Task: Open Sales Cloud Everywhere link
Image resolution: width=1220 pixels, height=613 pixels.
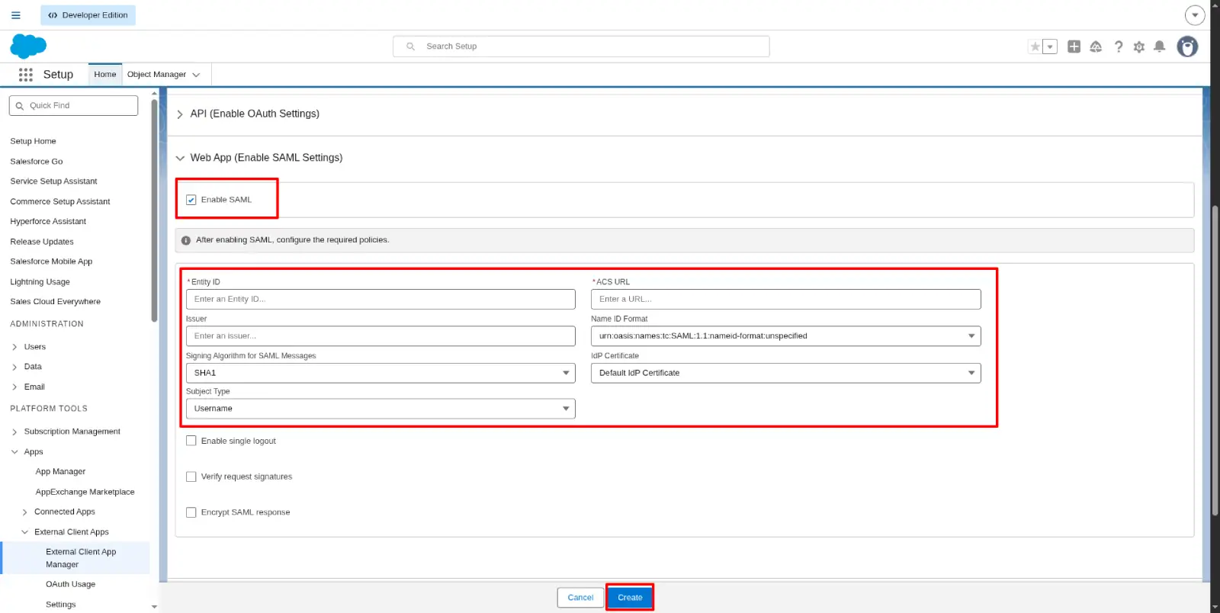Action: pyautogui.click(x=55, y=302)
